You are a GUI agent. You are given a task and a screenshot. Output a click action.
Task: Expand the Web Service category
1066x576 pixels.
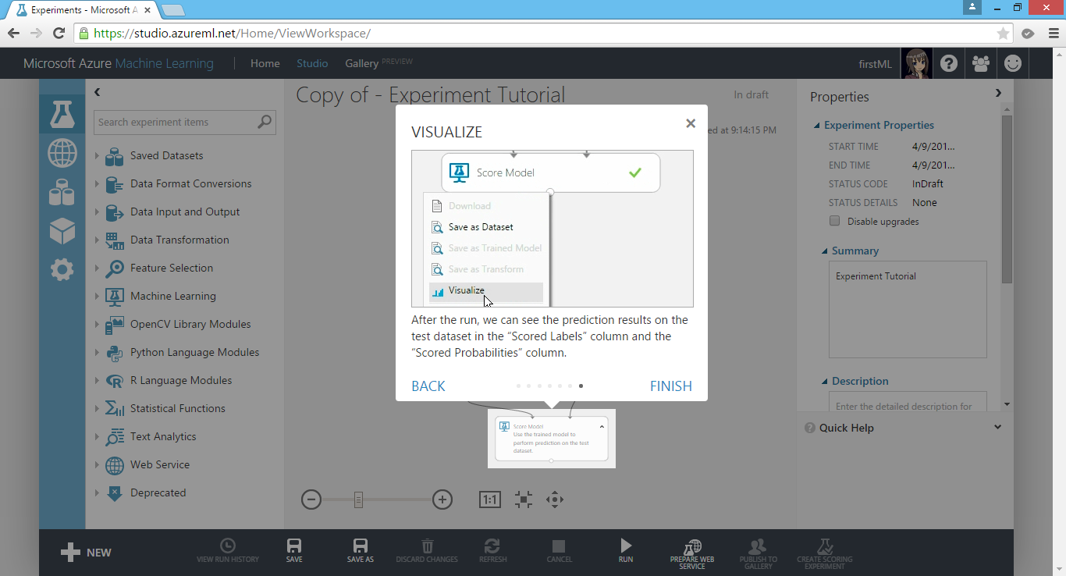coord(98,464)
